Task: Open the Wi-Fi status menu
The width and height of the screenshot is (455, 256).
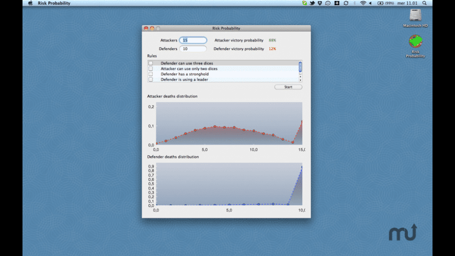Action: click(x=362, y=3)
